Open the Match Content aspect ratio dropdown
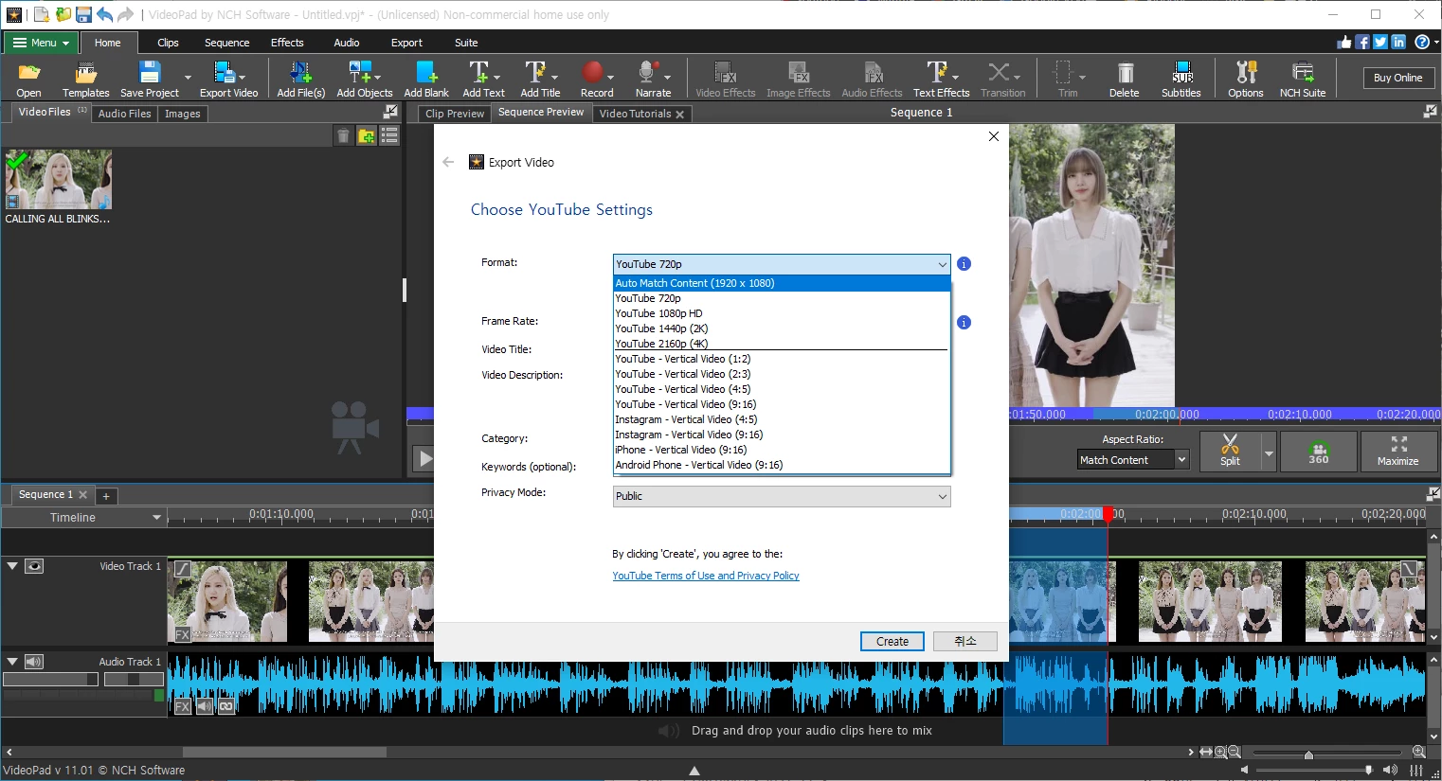1442x781 pixels. (1132, 459)
